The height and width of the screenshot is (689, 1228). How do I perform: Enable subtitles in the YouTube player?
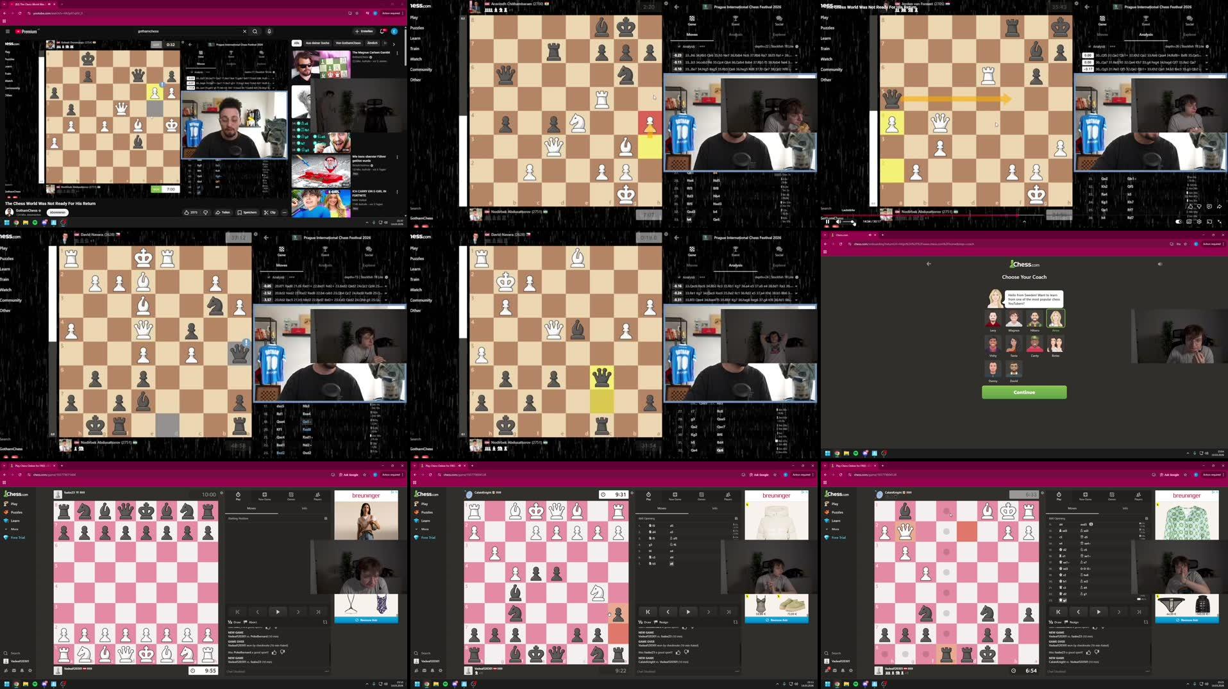[1189, 222]
